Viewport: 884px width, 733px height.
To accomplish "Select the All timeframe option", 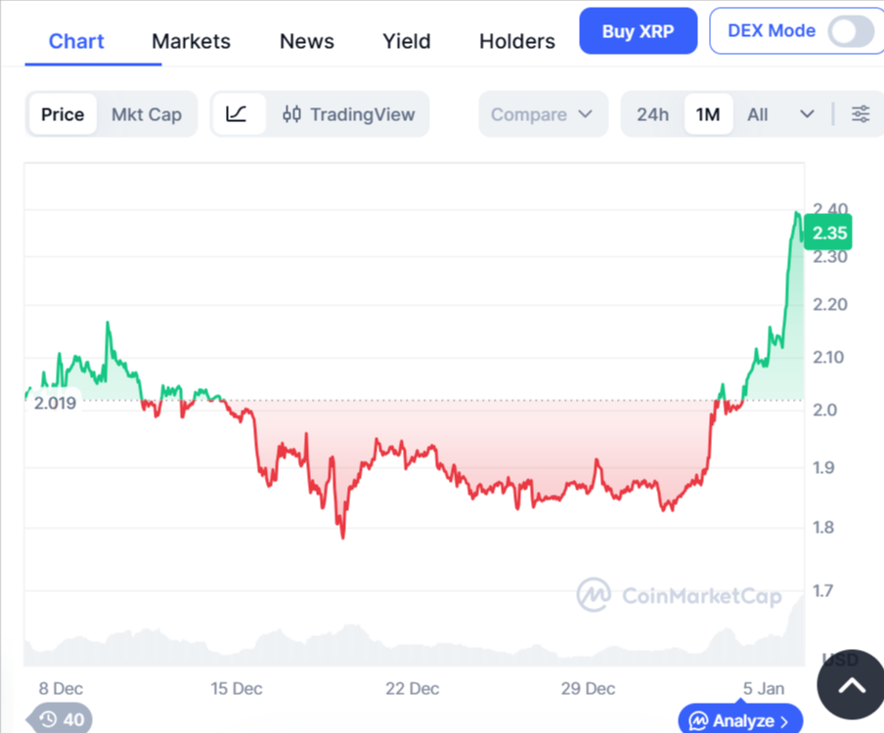I will click(758, 113).
